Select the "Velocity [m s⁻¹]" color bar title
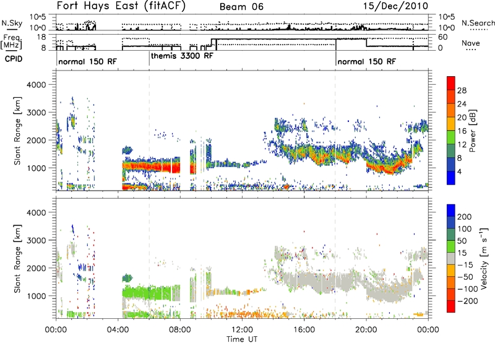This screenshot has width=495, height=343. pyautogui.click(x=483, y=258)
